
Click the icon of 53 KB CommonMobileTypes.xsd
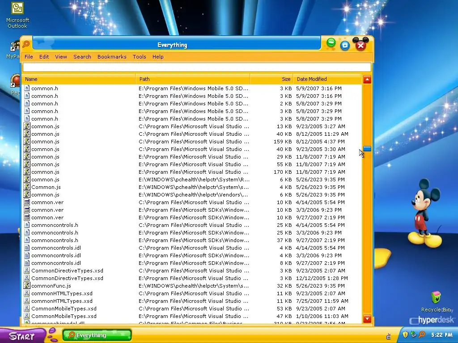tap(27, 308)
